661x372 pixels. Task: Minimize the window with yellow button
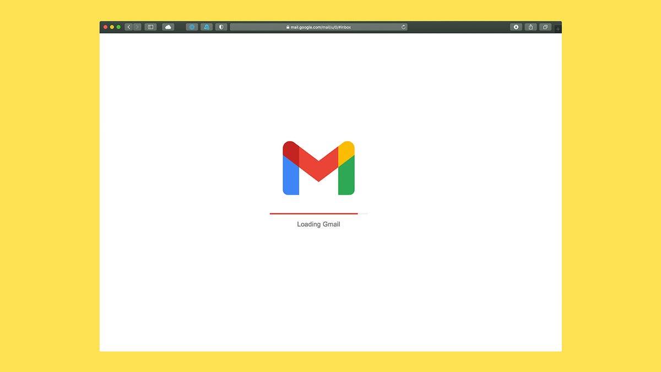coord(112,27)
